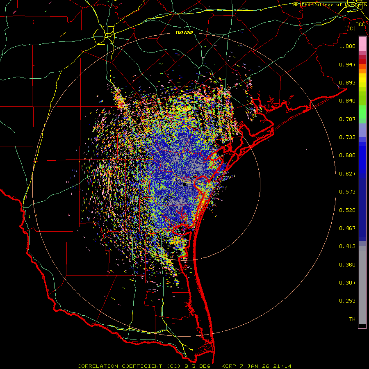Click the 0.520 scale value

click(x=347, y=210)
